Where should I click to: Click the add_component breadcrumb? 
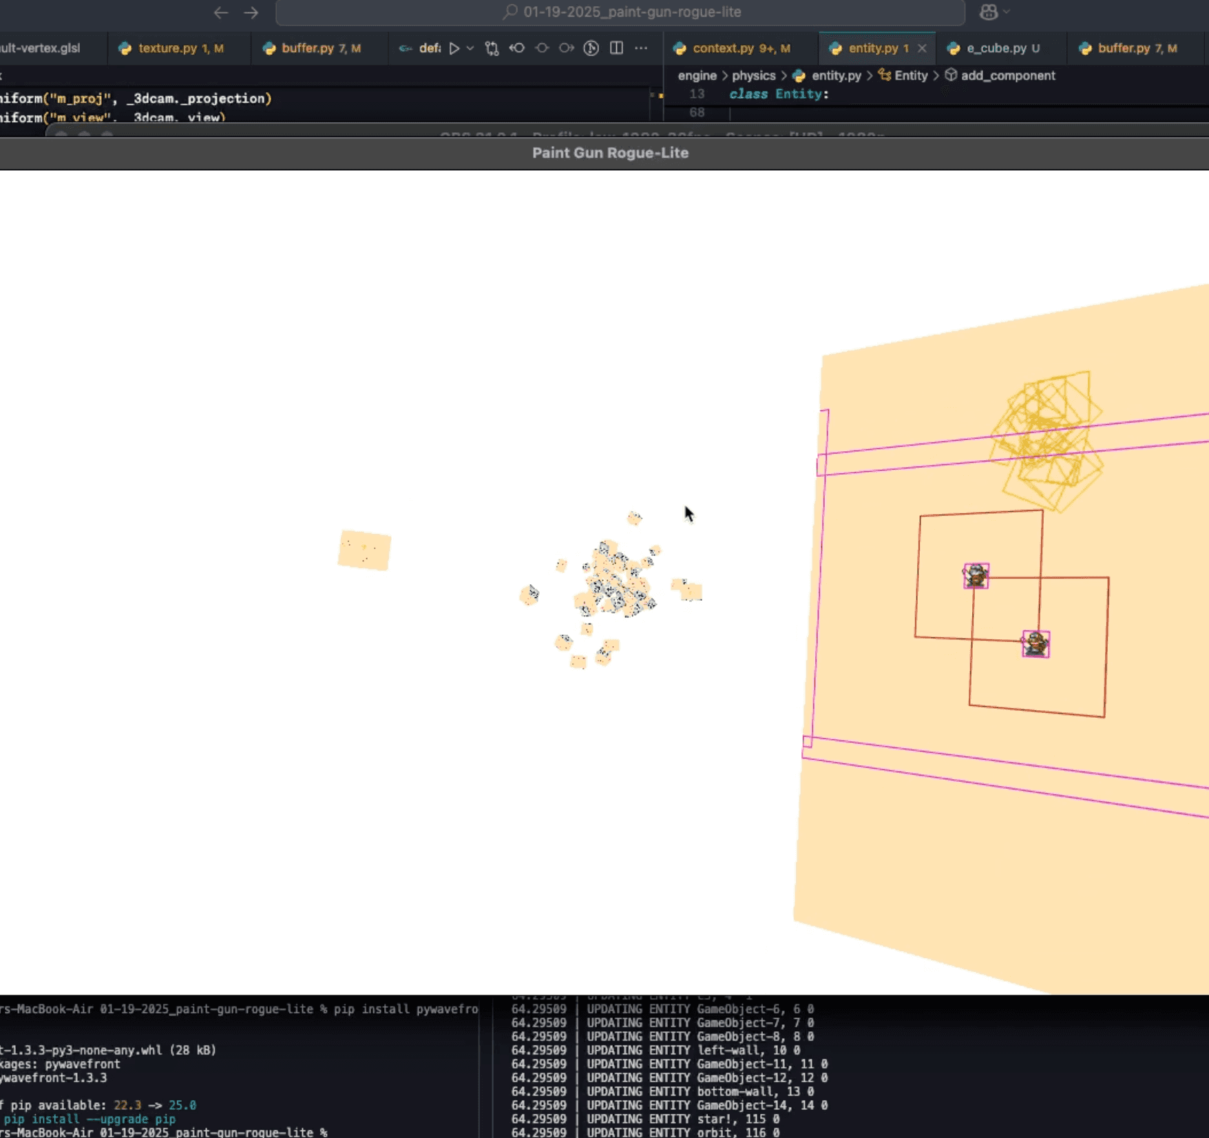(x=1000, y=76)
